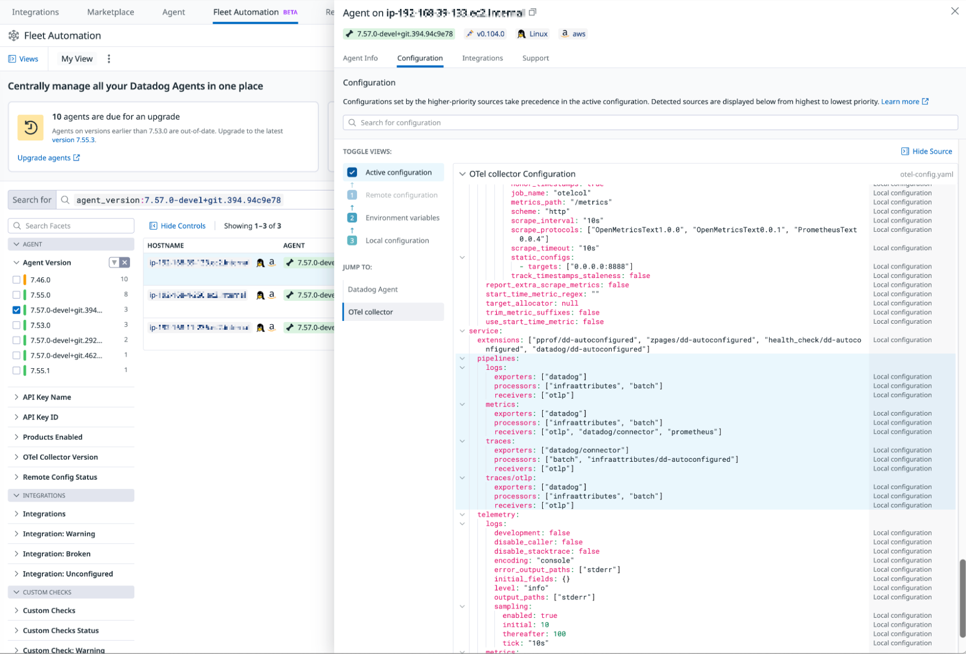Switch to the Integrations tab in agent panel
The height and width of the screenshot is (654, 966).
click(x=482, y=58)
